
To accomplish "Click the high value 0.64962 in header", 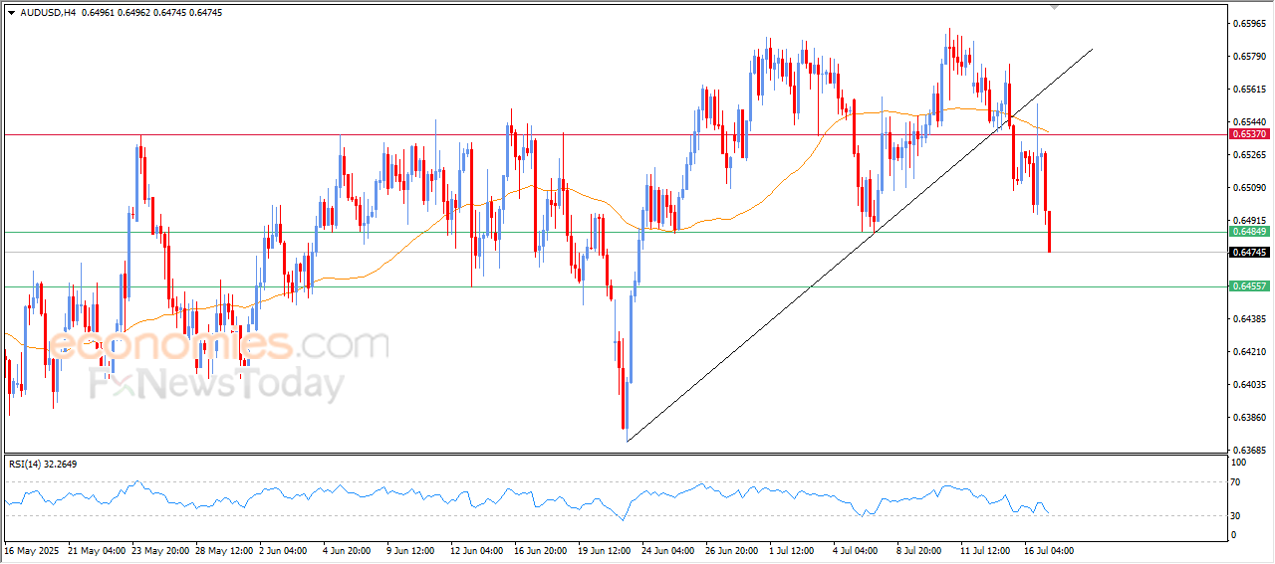I will (x=135, y=13).
